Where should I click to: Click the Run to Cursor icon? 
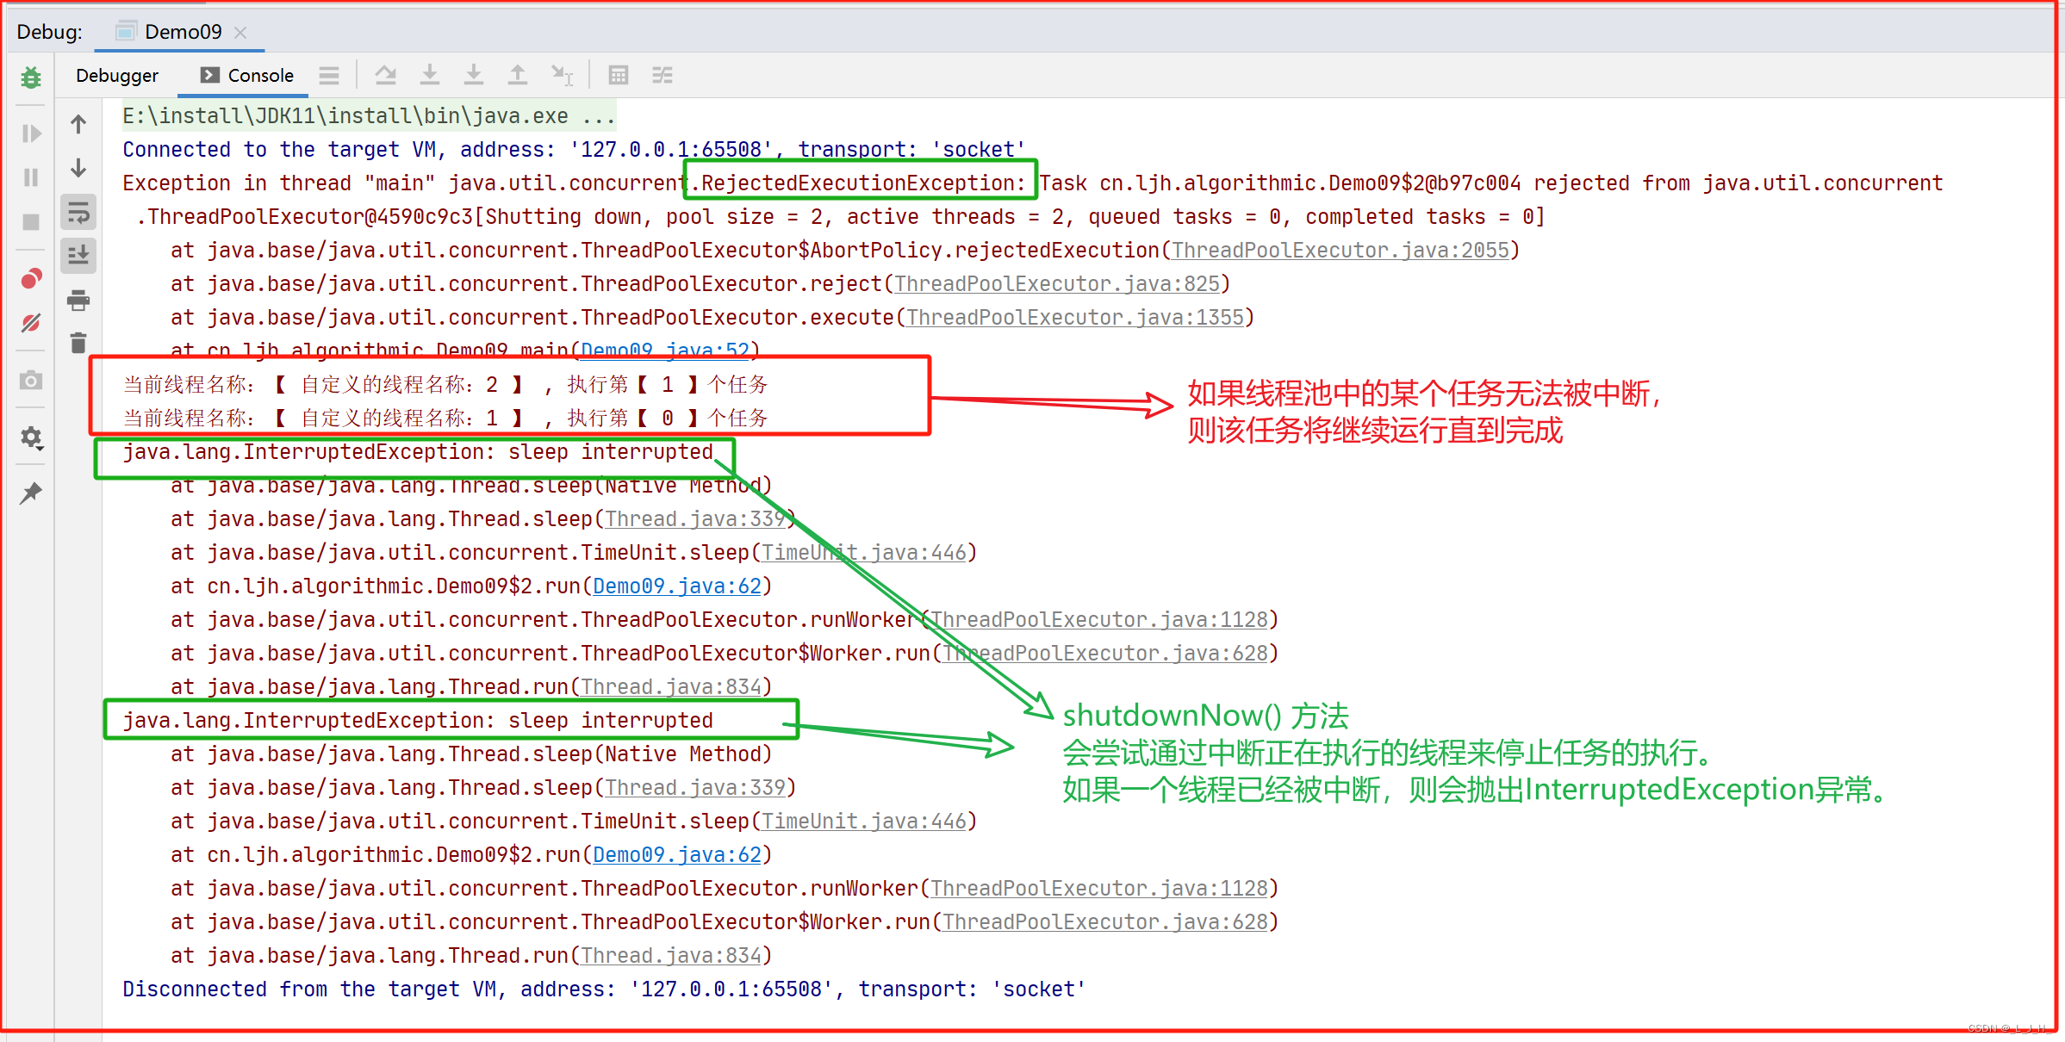(563, 76)
